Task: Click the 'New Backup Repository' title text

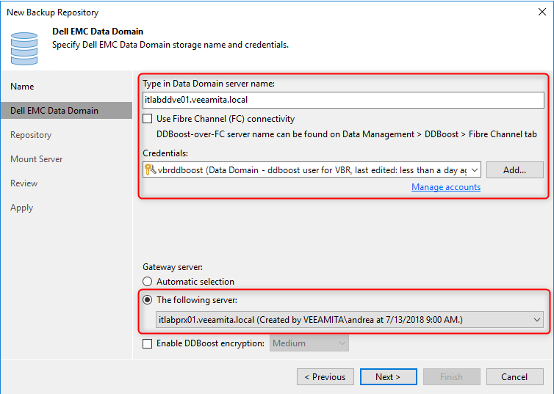Action: (53, 12)
